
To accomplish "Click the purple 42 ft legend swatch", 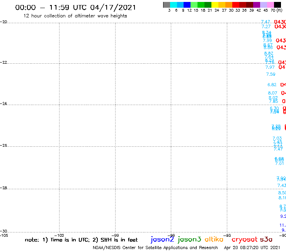I will (x=257, y=5).
